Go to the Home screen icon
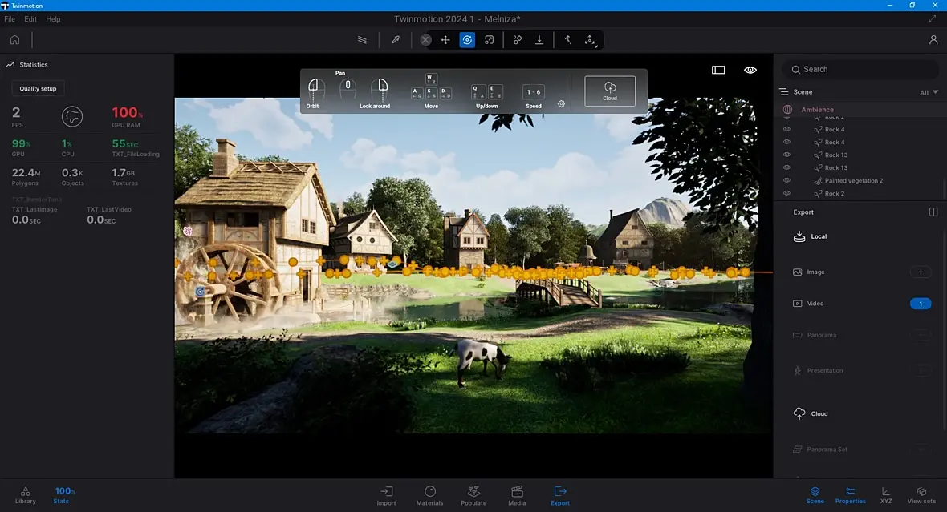The width and height of the screenshot is (947, 512). (x=14, y=40)
